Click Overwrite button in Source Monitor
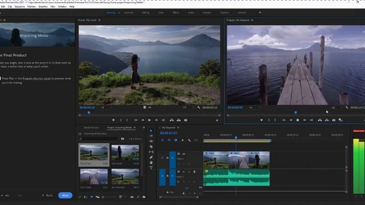The height and width of the screenshot is (205, 365). pyautogui.click(x=179, y=120)
